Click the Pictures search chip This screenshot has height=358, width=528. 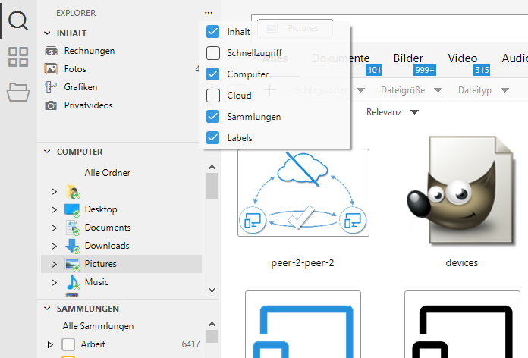click(295, 28)
